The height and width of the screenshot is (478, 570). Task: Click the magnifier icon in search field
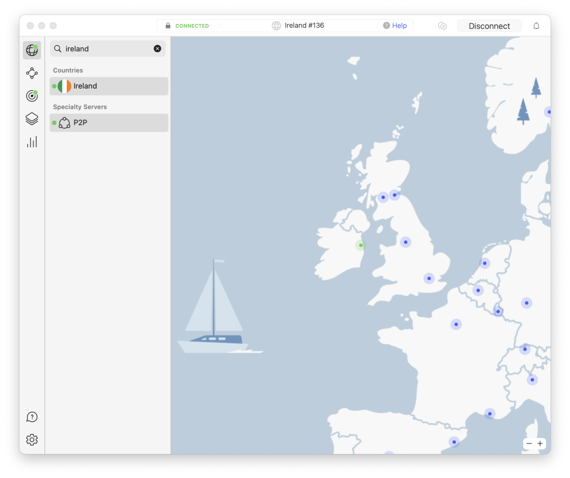point(58,48)
